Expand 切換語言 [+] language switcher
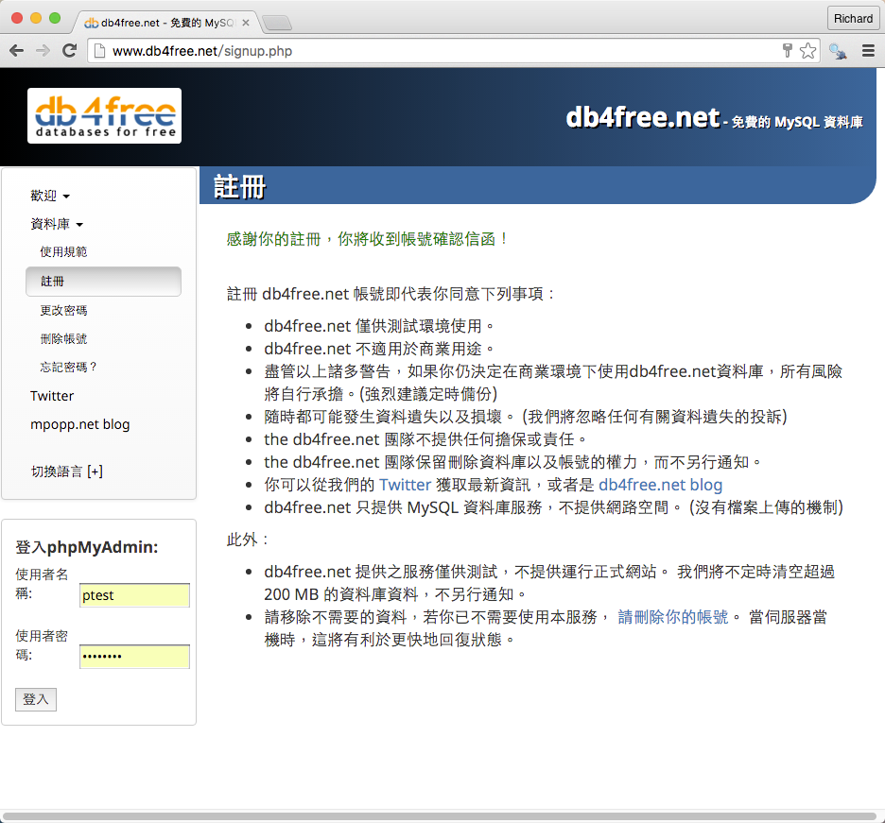 coord(66,471)
